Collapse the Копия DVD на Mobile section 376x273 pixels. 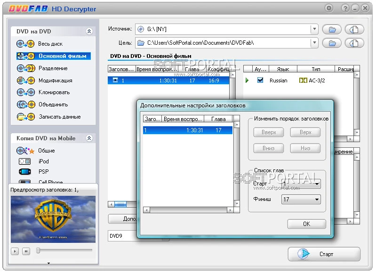pyautogui.click(x=89, y=138)
